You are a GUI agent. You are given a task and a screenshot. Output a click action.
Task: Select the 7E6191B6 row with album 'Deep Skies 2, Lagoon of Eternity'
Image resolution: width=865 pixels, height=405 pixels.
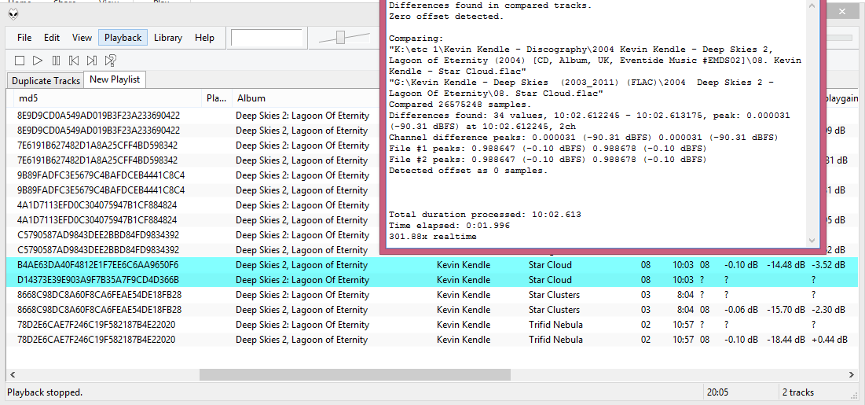193,160
